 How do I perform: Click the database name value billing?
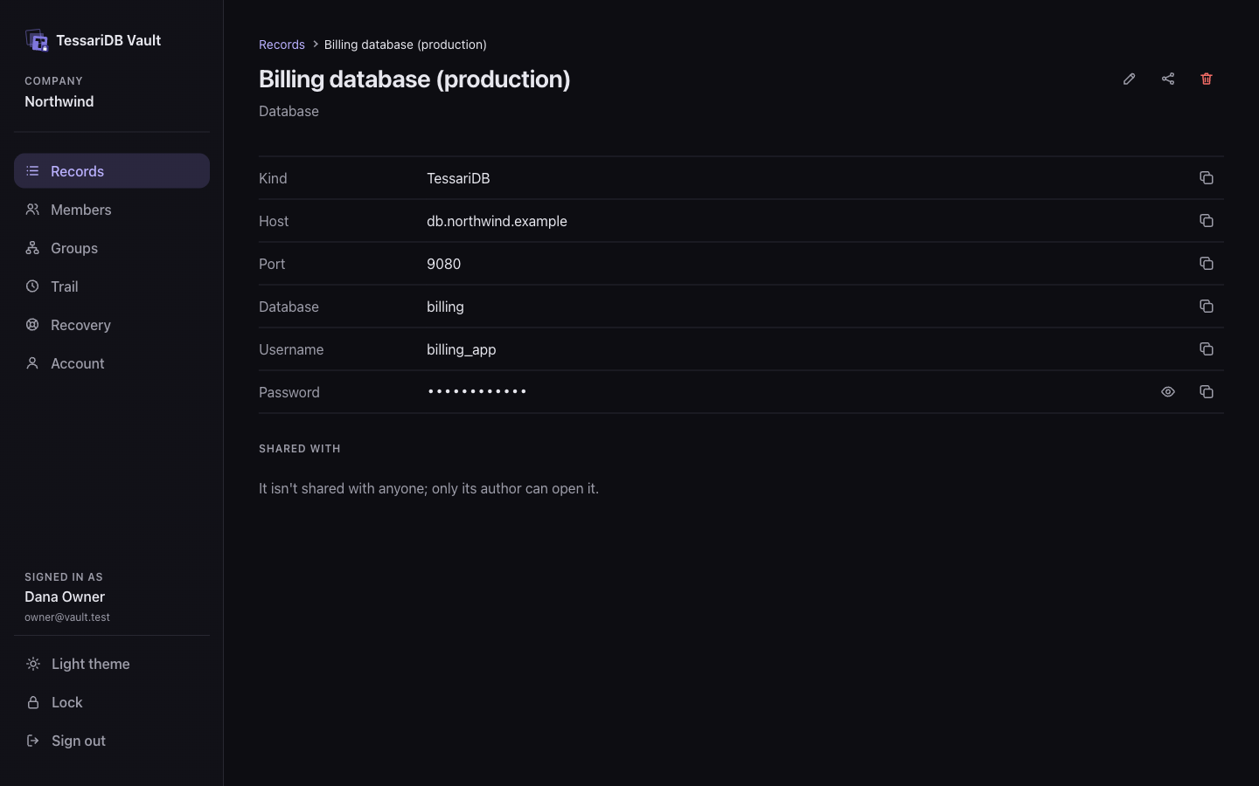tap(445, 307)
